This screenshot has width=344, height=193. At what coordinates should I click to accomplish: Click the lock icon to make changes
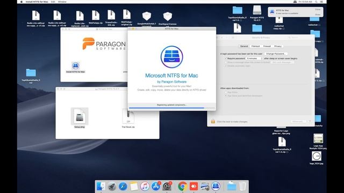213,121
